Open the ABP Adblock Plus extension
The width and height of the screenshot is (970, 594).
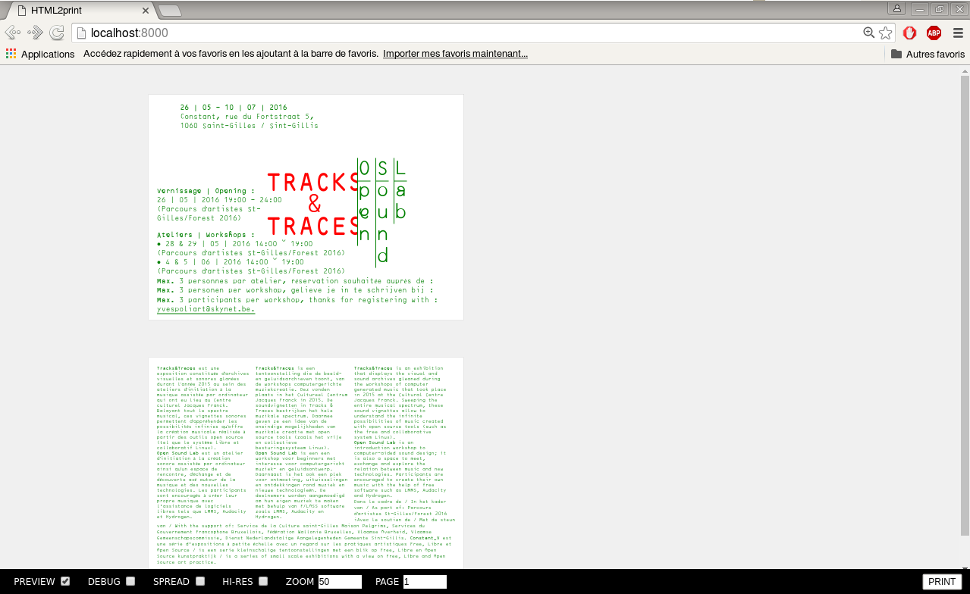[x=934, y=33]
